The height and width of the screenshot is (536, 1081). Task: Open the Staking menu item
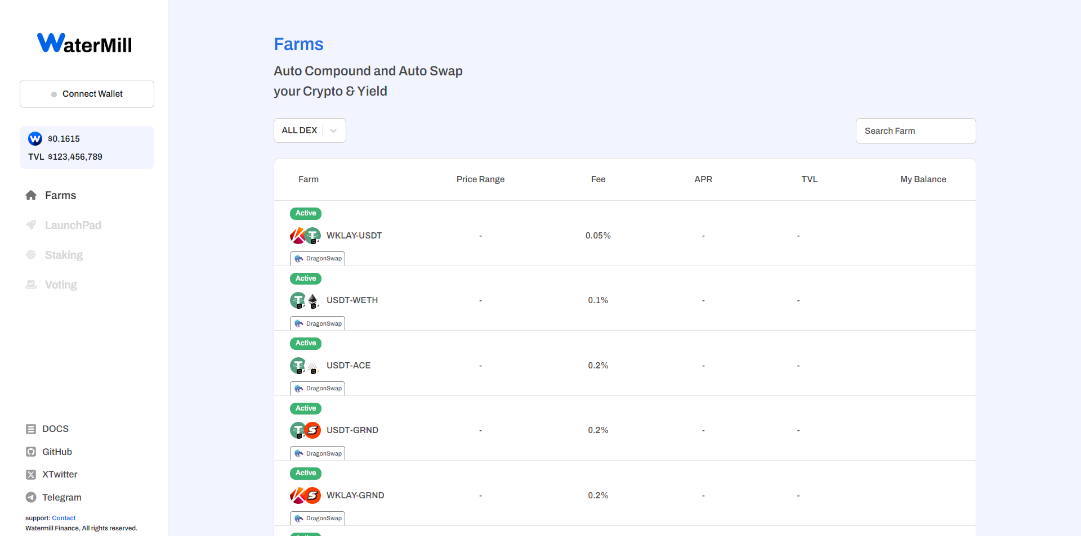click(64, 255)
